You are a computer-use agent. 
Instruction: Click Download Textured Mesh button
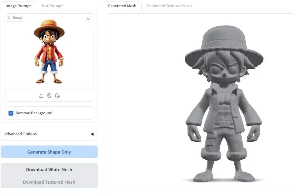[x=49, y=182]
